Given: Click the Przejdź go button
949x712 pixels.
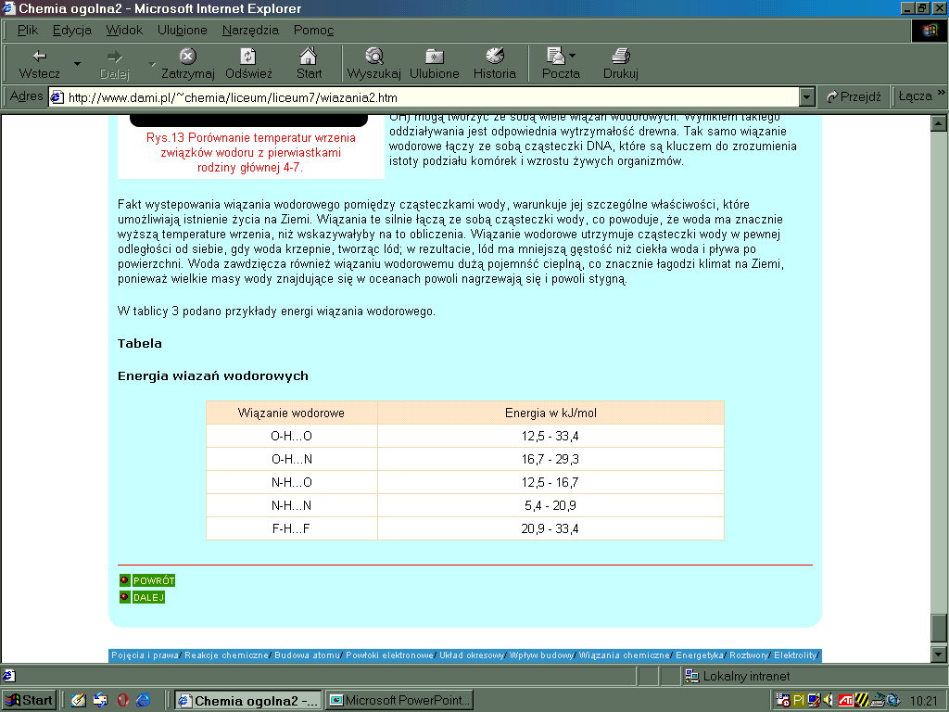Looking at the screenshot, I should [853, 96].
